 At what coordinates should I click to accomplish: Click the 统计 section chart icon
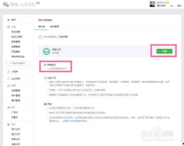pyautogui.click(x=8, y=124)
